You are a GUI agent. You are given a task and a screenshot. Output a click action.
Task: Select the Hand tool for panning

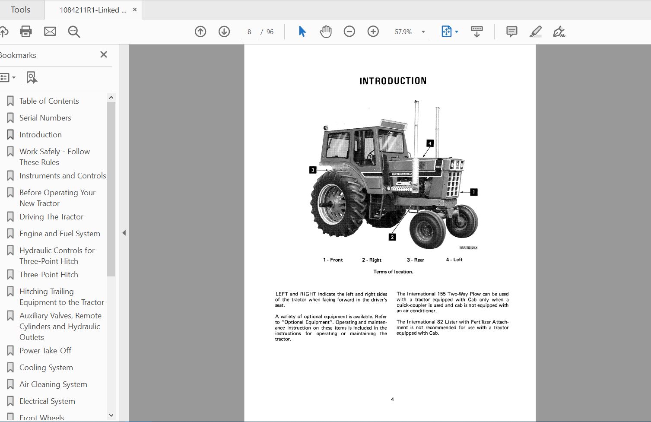[x=325, y=31]
